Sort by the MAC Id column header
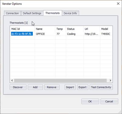The image size is (122, 114). click(x=22, y=29)
